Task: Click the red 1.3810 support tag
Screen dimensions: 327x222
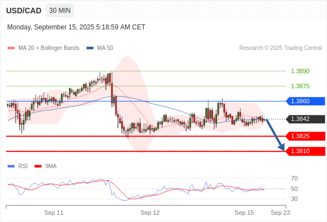Action: (x=305, y=151)
